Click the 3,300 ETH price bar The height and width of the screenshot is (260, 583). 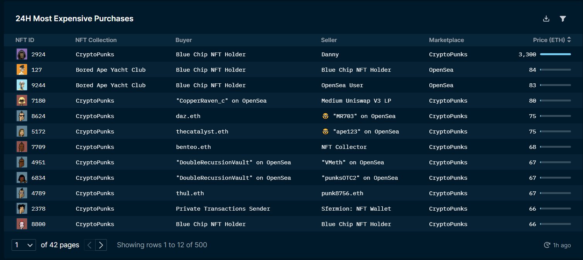pos(556,54)
